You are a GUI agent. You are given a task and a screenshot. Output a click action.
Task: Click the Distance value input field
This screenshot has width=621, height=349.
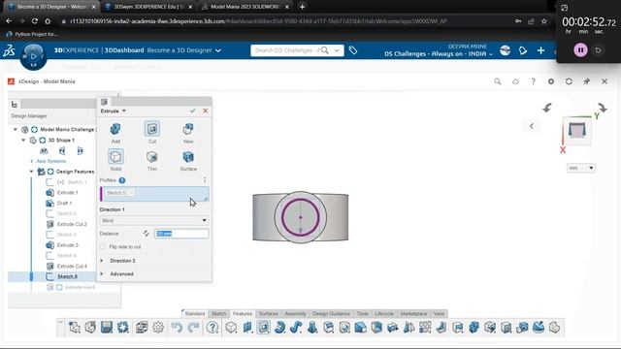point(181,234)
